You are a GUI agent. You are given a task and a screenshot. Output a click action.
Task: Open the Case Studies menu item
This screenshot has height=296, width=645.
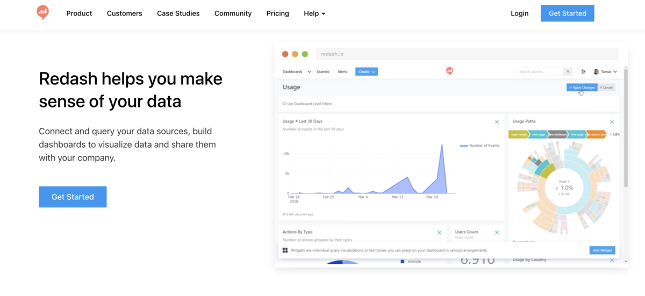click(x=178, y=13)
